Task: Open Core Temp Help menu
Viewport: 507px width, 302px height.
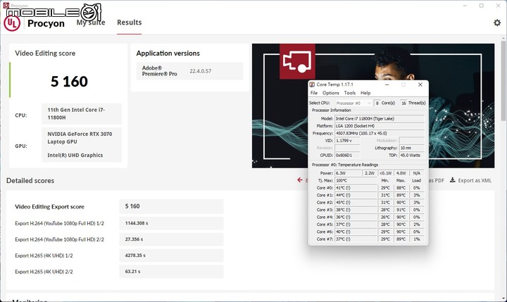Action: 365,93
